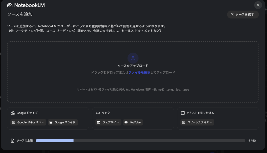Click the テキストを貼り付ける section title

pos(200,113)
